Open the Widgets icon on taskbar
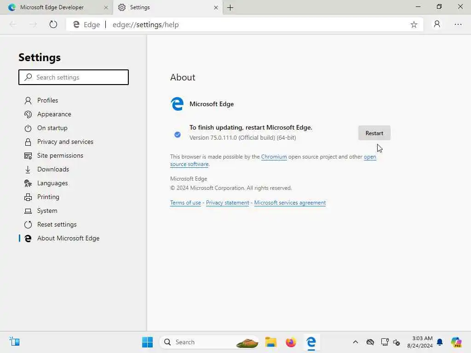 [x=14, y=342]
